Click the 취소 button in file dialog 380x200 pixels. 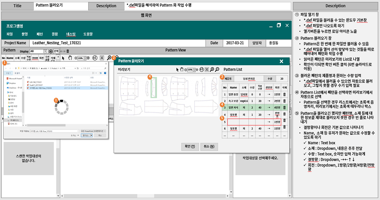tap(100, 135)
